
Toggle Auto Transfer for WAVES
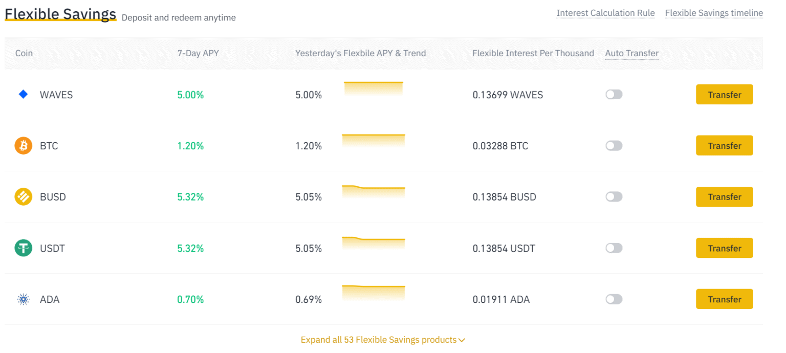click(614, 95)
